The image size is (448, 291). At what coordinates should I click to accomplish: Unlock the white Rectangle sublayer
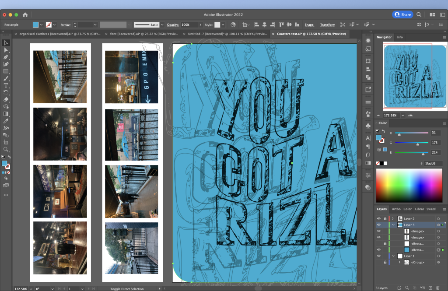(385, 244)
